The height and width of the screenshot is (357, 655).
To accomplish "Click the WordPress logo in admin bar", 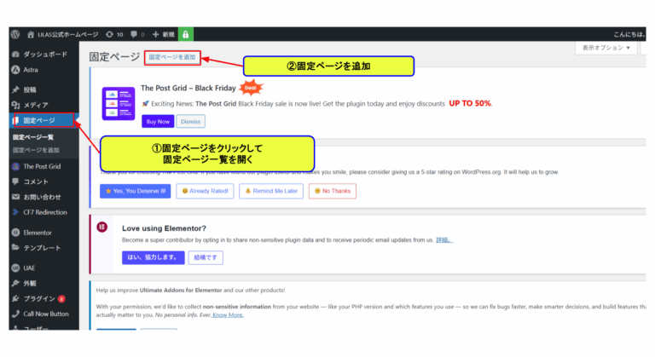I will 15,34.
